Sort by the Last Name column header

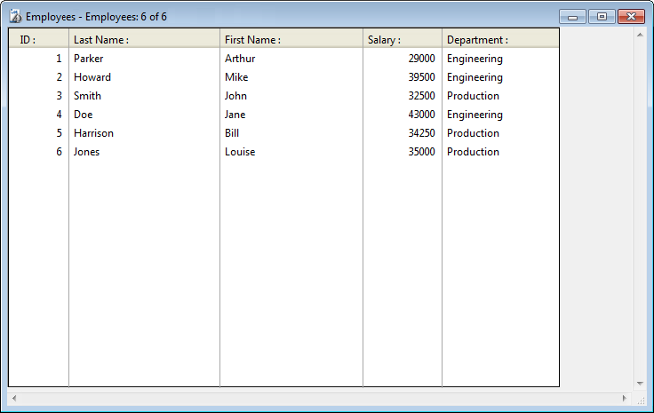coord(144,39)
